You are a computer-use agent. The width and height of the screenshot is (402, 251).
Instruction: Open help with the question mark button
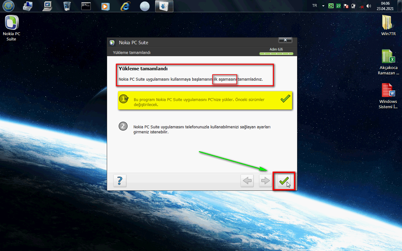tap(120, 181)
